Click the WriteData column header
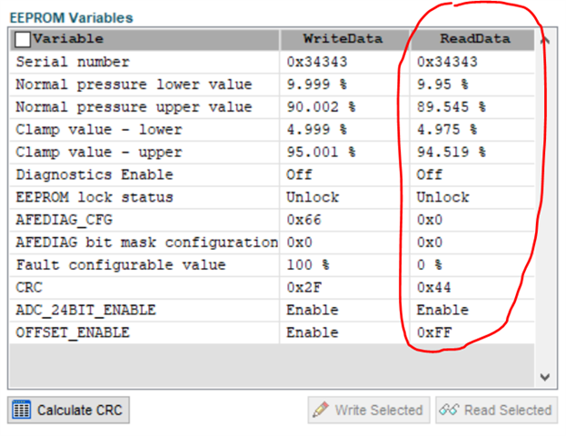Screen dimensions: 566x436 [x=343, y=40]
